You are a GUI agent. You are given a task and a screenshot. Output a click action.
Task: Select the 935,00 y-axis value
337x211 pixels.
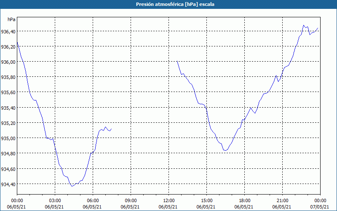pos(8,139)
